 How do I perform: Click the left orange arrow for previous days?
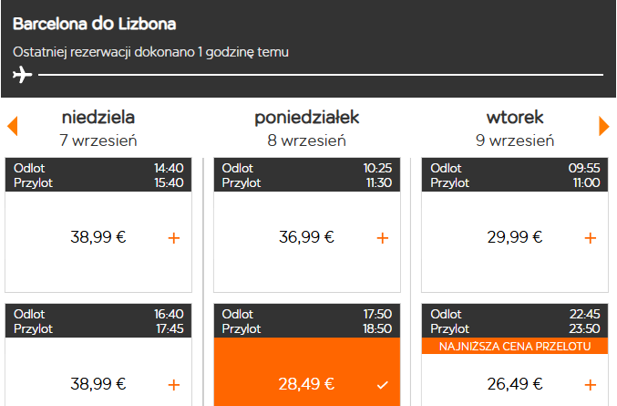(x=12, y=126)
